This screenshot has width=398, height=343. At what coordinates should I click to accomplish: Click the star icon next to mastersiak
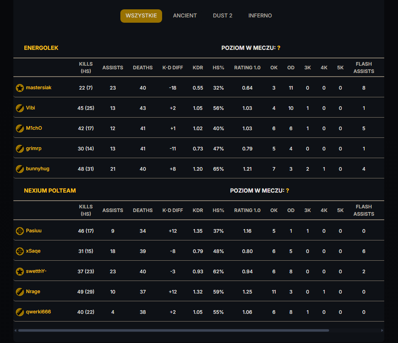click(x=20, y=88)
